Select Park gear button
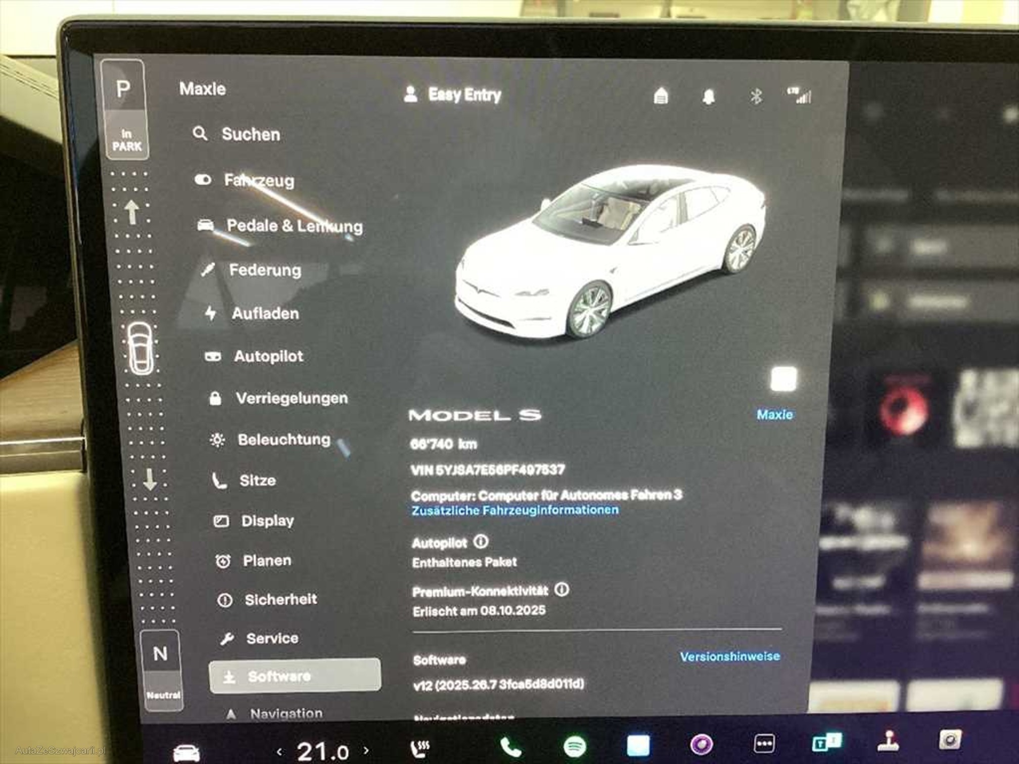The width and height of the screenshot is (1019, 764). pyautogui.click(x=124, y=90)
